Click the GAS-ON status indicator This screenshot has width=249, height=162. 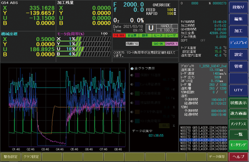(158, 44)
